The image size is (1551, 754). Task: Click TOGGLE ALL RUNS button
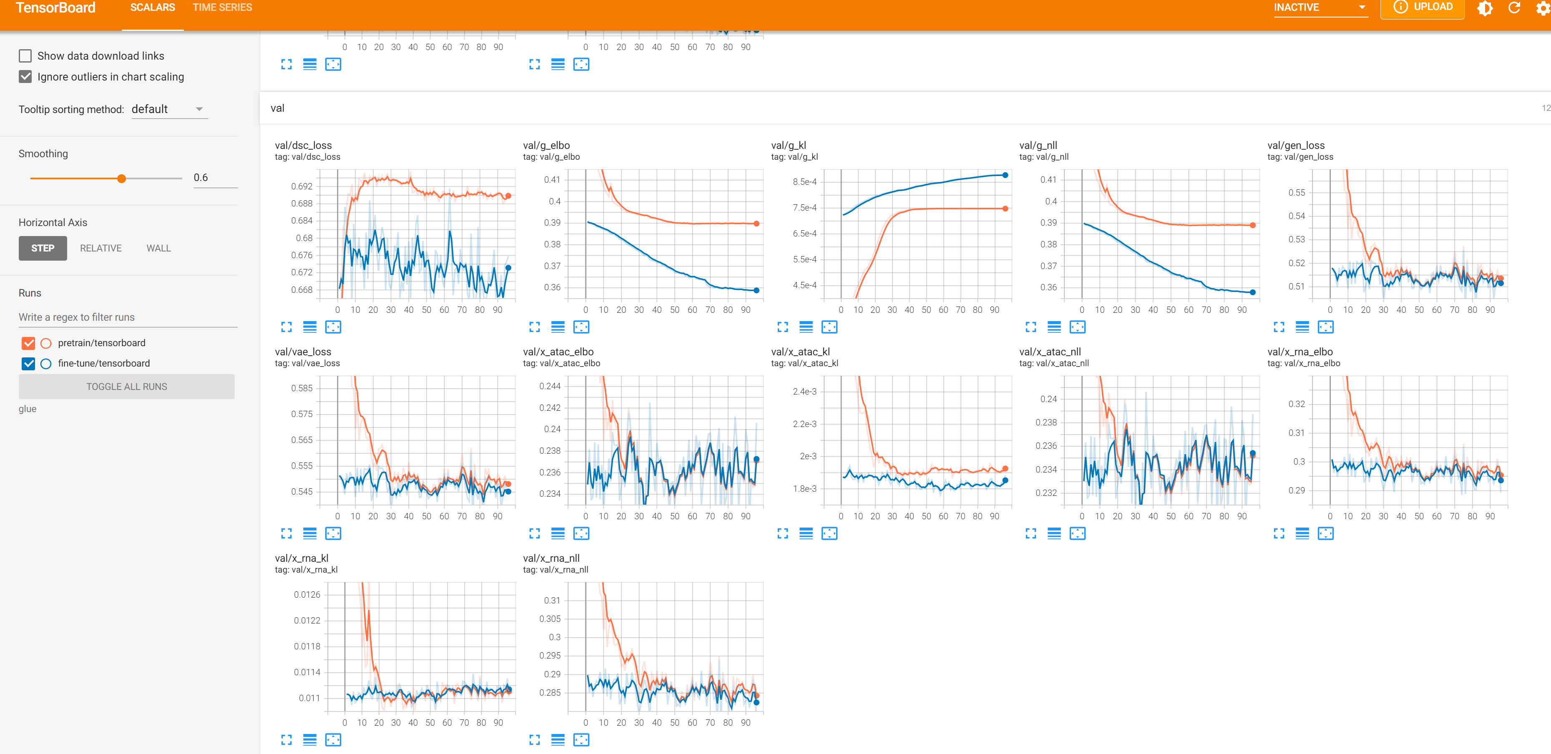126,387
